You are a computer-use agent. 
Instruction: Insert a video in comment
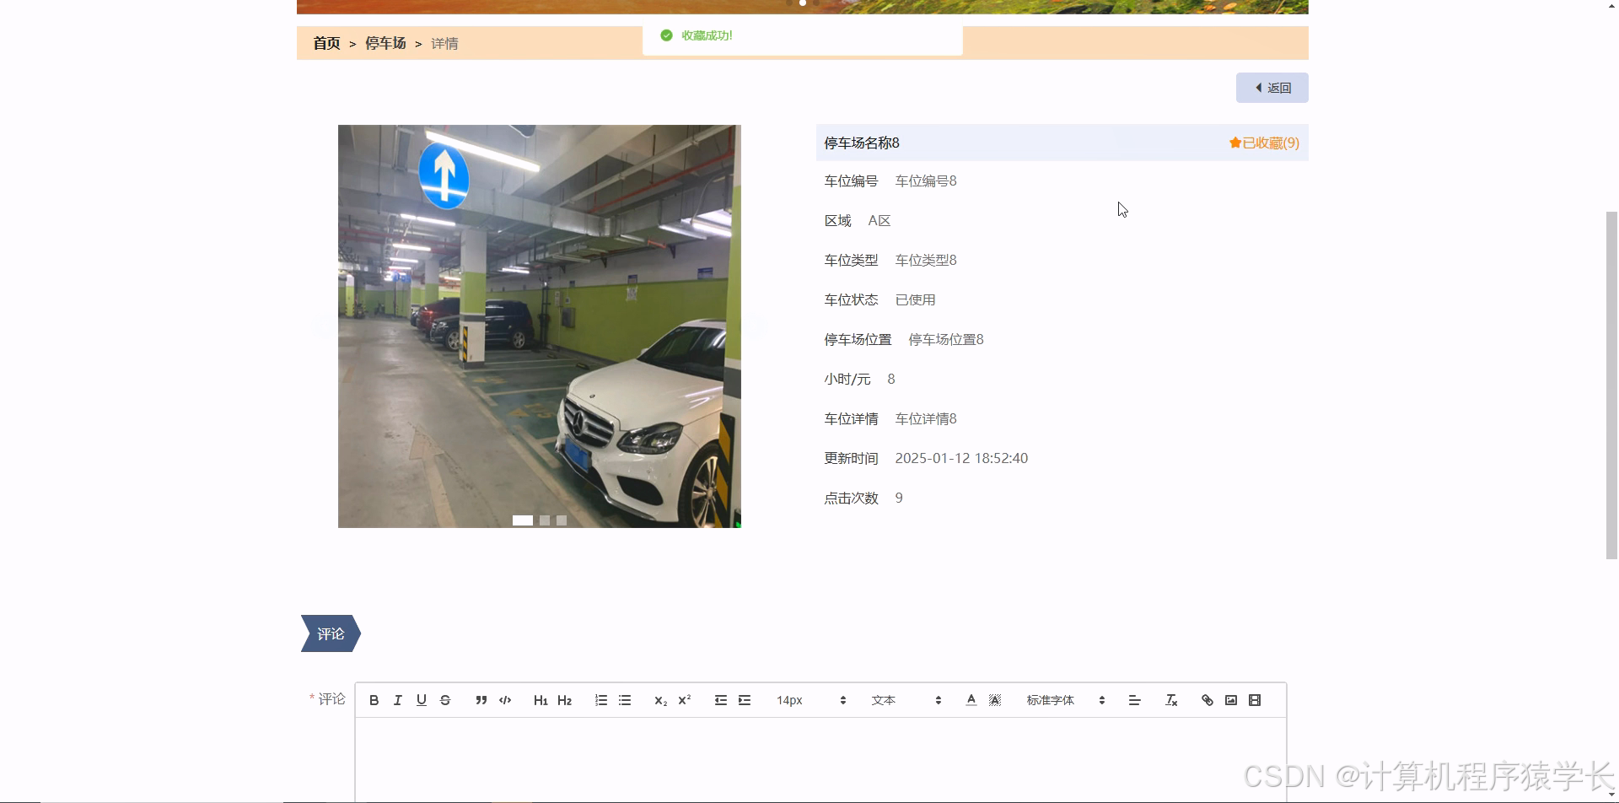click(1255, 700)
